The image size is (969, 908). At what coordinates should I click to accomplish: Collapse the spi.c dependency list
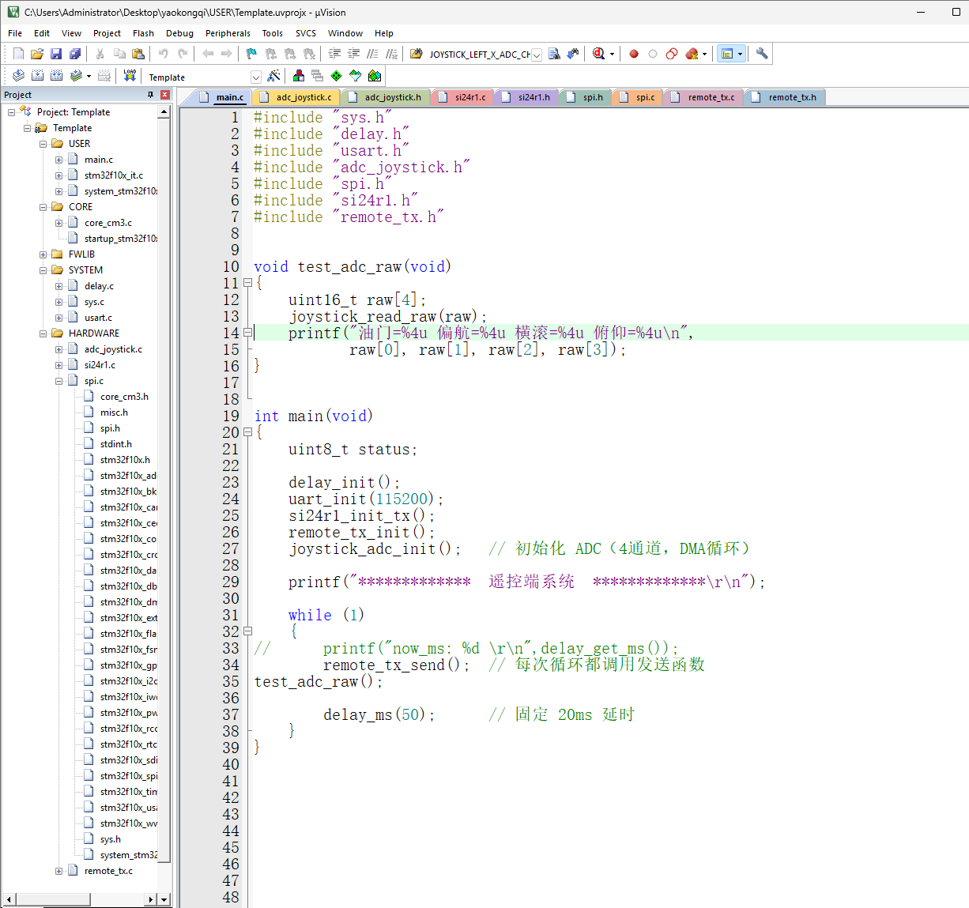coord(59,381)
